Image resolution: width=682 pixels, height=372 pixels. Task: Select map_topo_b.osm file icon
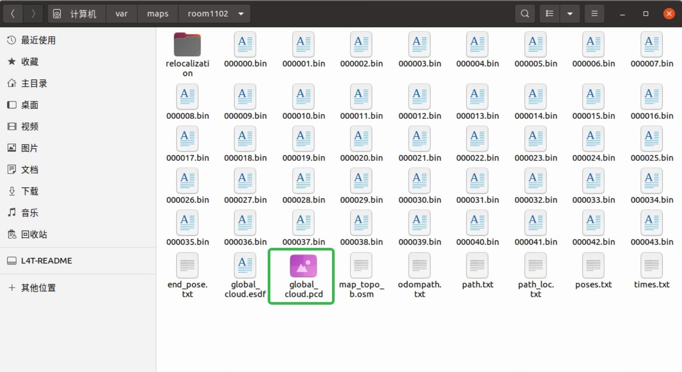coord(361,266)
